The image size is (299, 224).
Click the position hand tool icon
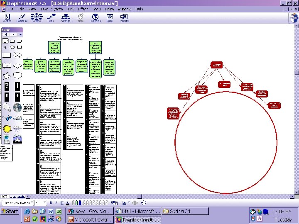point(144,203)
